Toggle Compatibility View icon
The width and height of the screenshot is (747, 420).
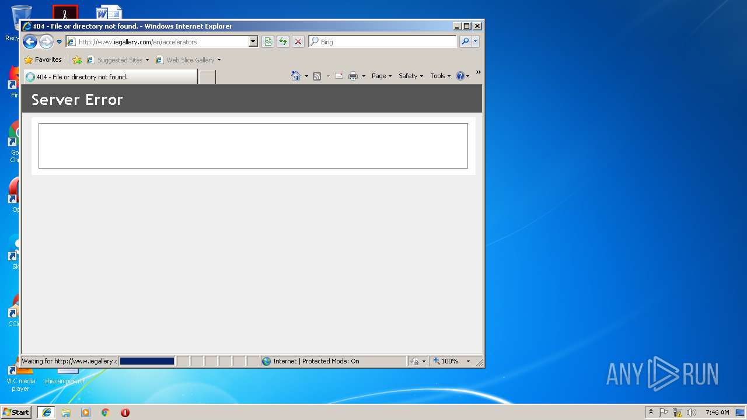[x=267, y=41]
